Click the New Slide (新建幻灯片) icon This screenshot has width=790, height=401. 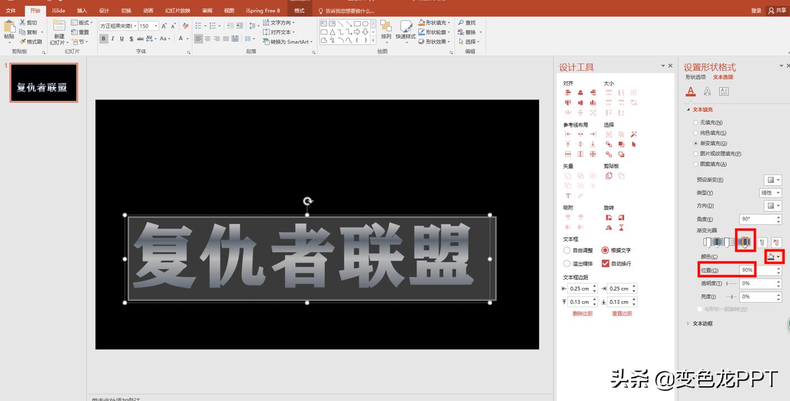[x=58, y=28]
